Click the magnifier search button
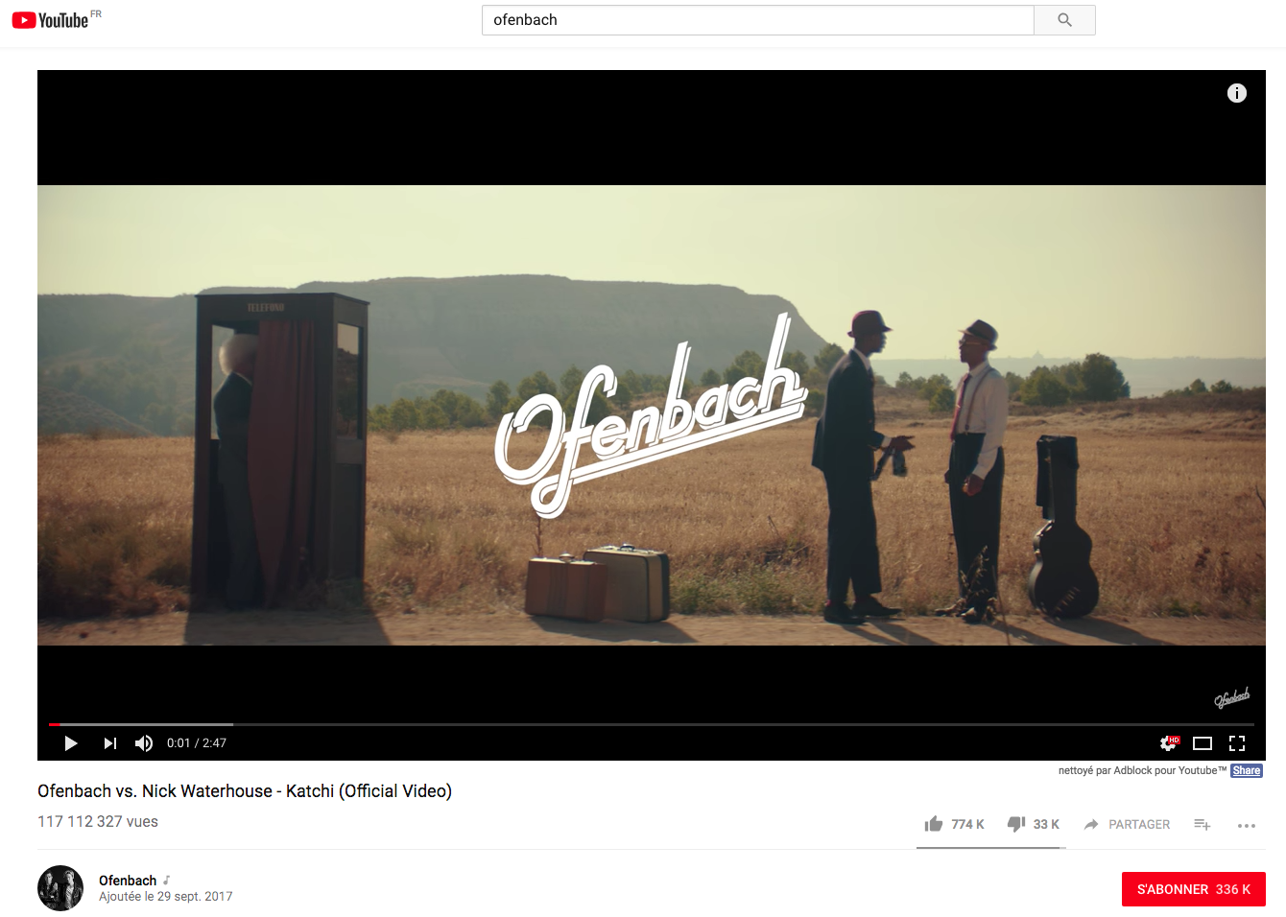Viewport: 1286px width, 917px height. (1064, 20)
